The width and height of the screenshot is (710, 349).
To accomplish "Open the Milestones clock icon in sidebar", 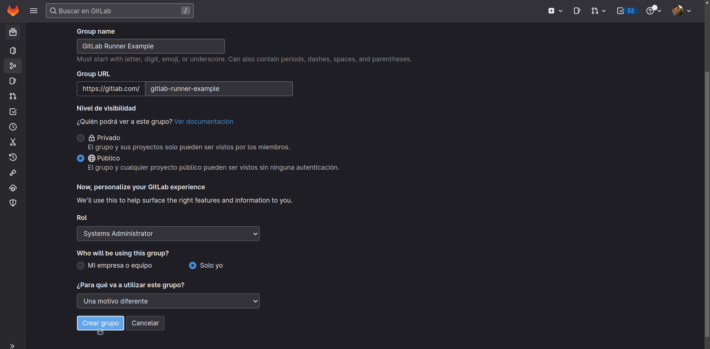I will click(13, 127).
